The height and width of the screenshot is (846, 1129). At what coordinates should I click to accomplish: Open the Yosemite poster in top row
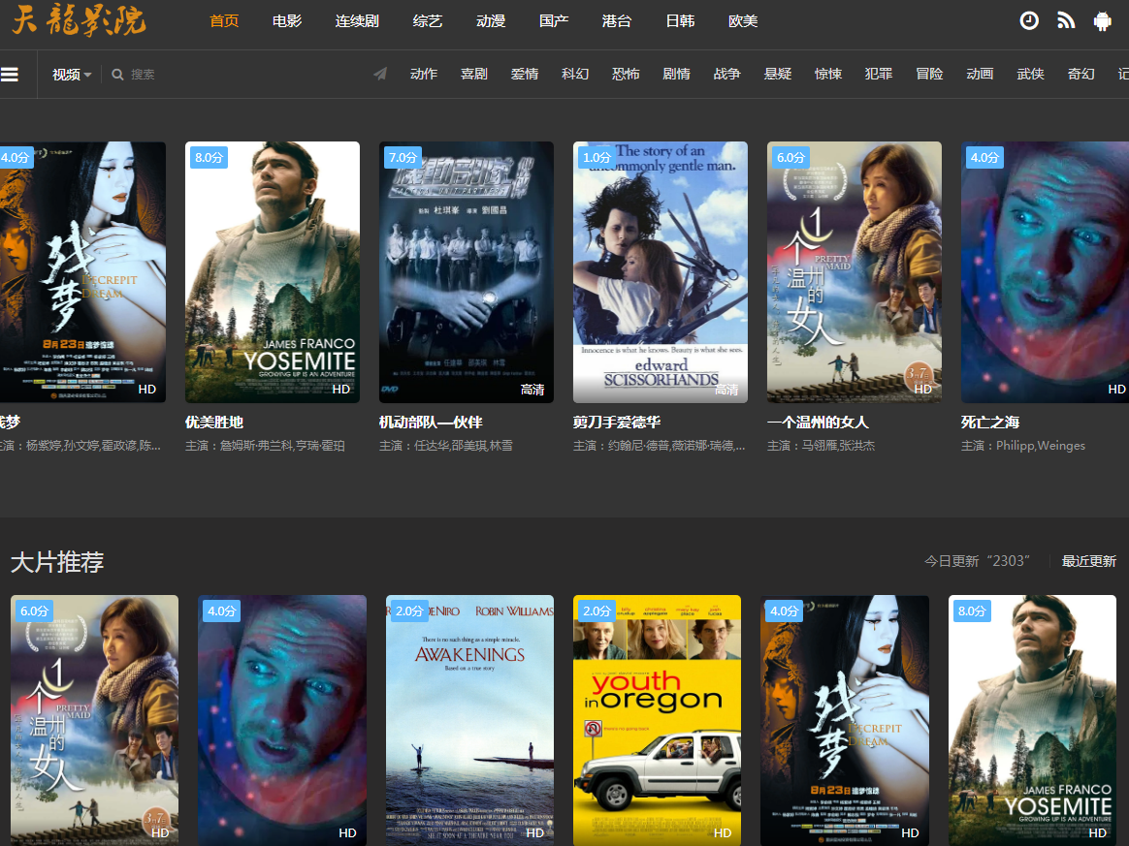point(273,272)
